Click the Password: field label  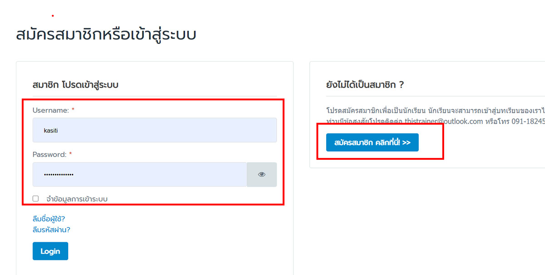click(50, 155)
